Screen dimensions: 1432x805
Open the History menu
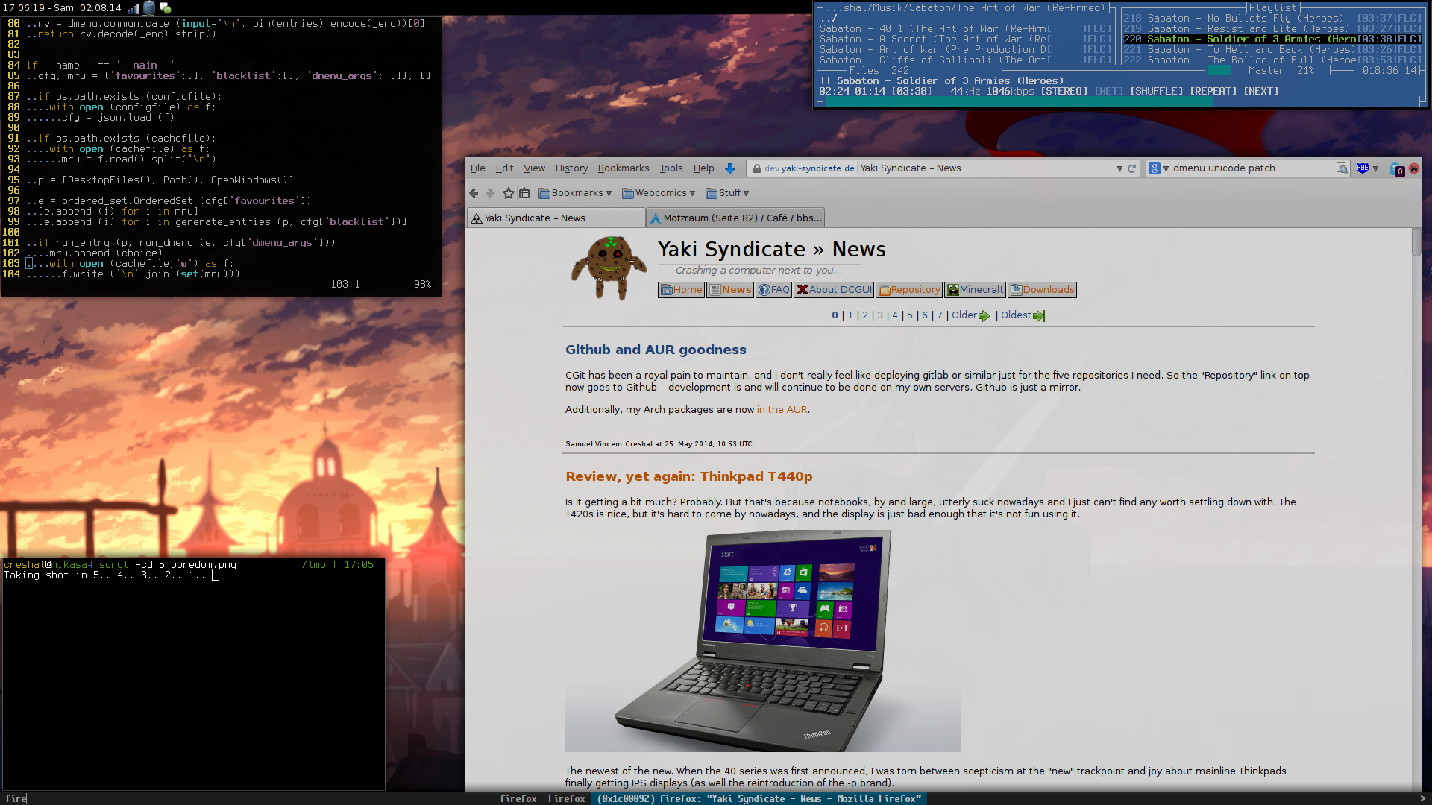click(571, 168)
